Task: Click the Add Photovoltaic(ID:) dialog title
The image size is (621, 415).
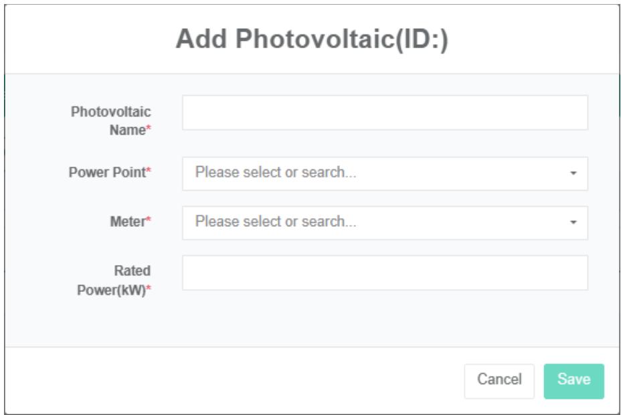Action: tap(312, 40)
